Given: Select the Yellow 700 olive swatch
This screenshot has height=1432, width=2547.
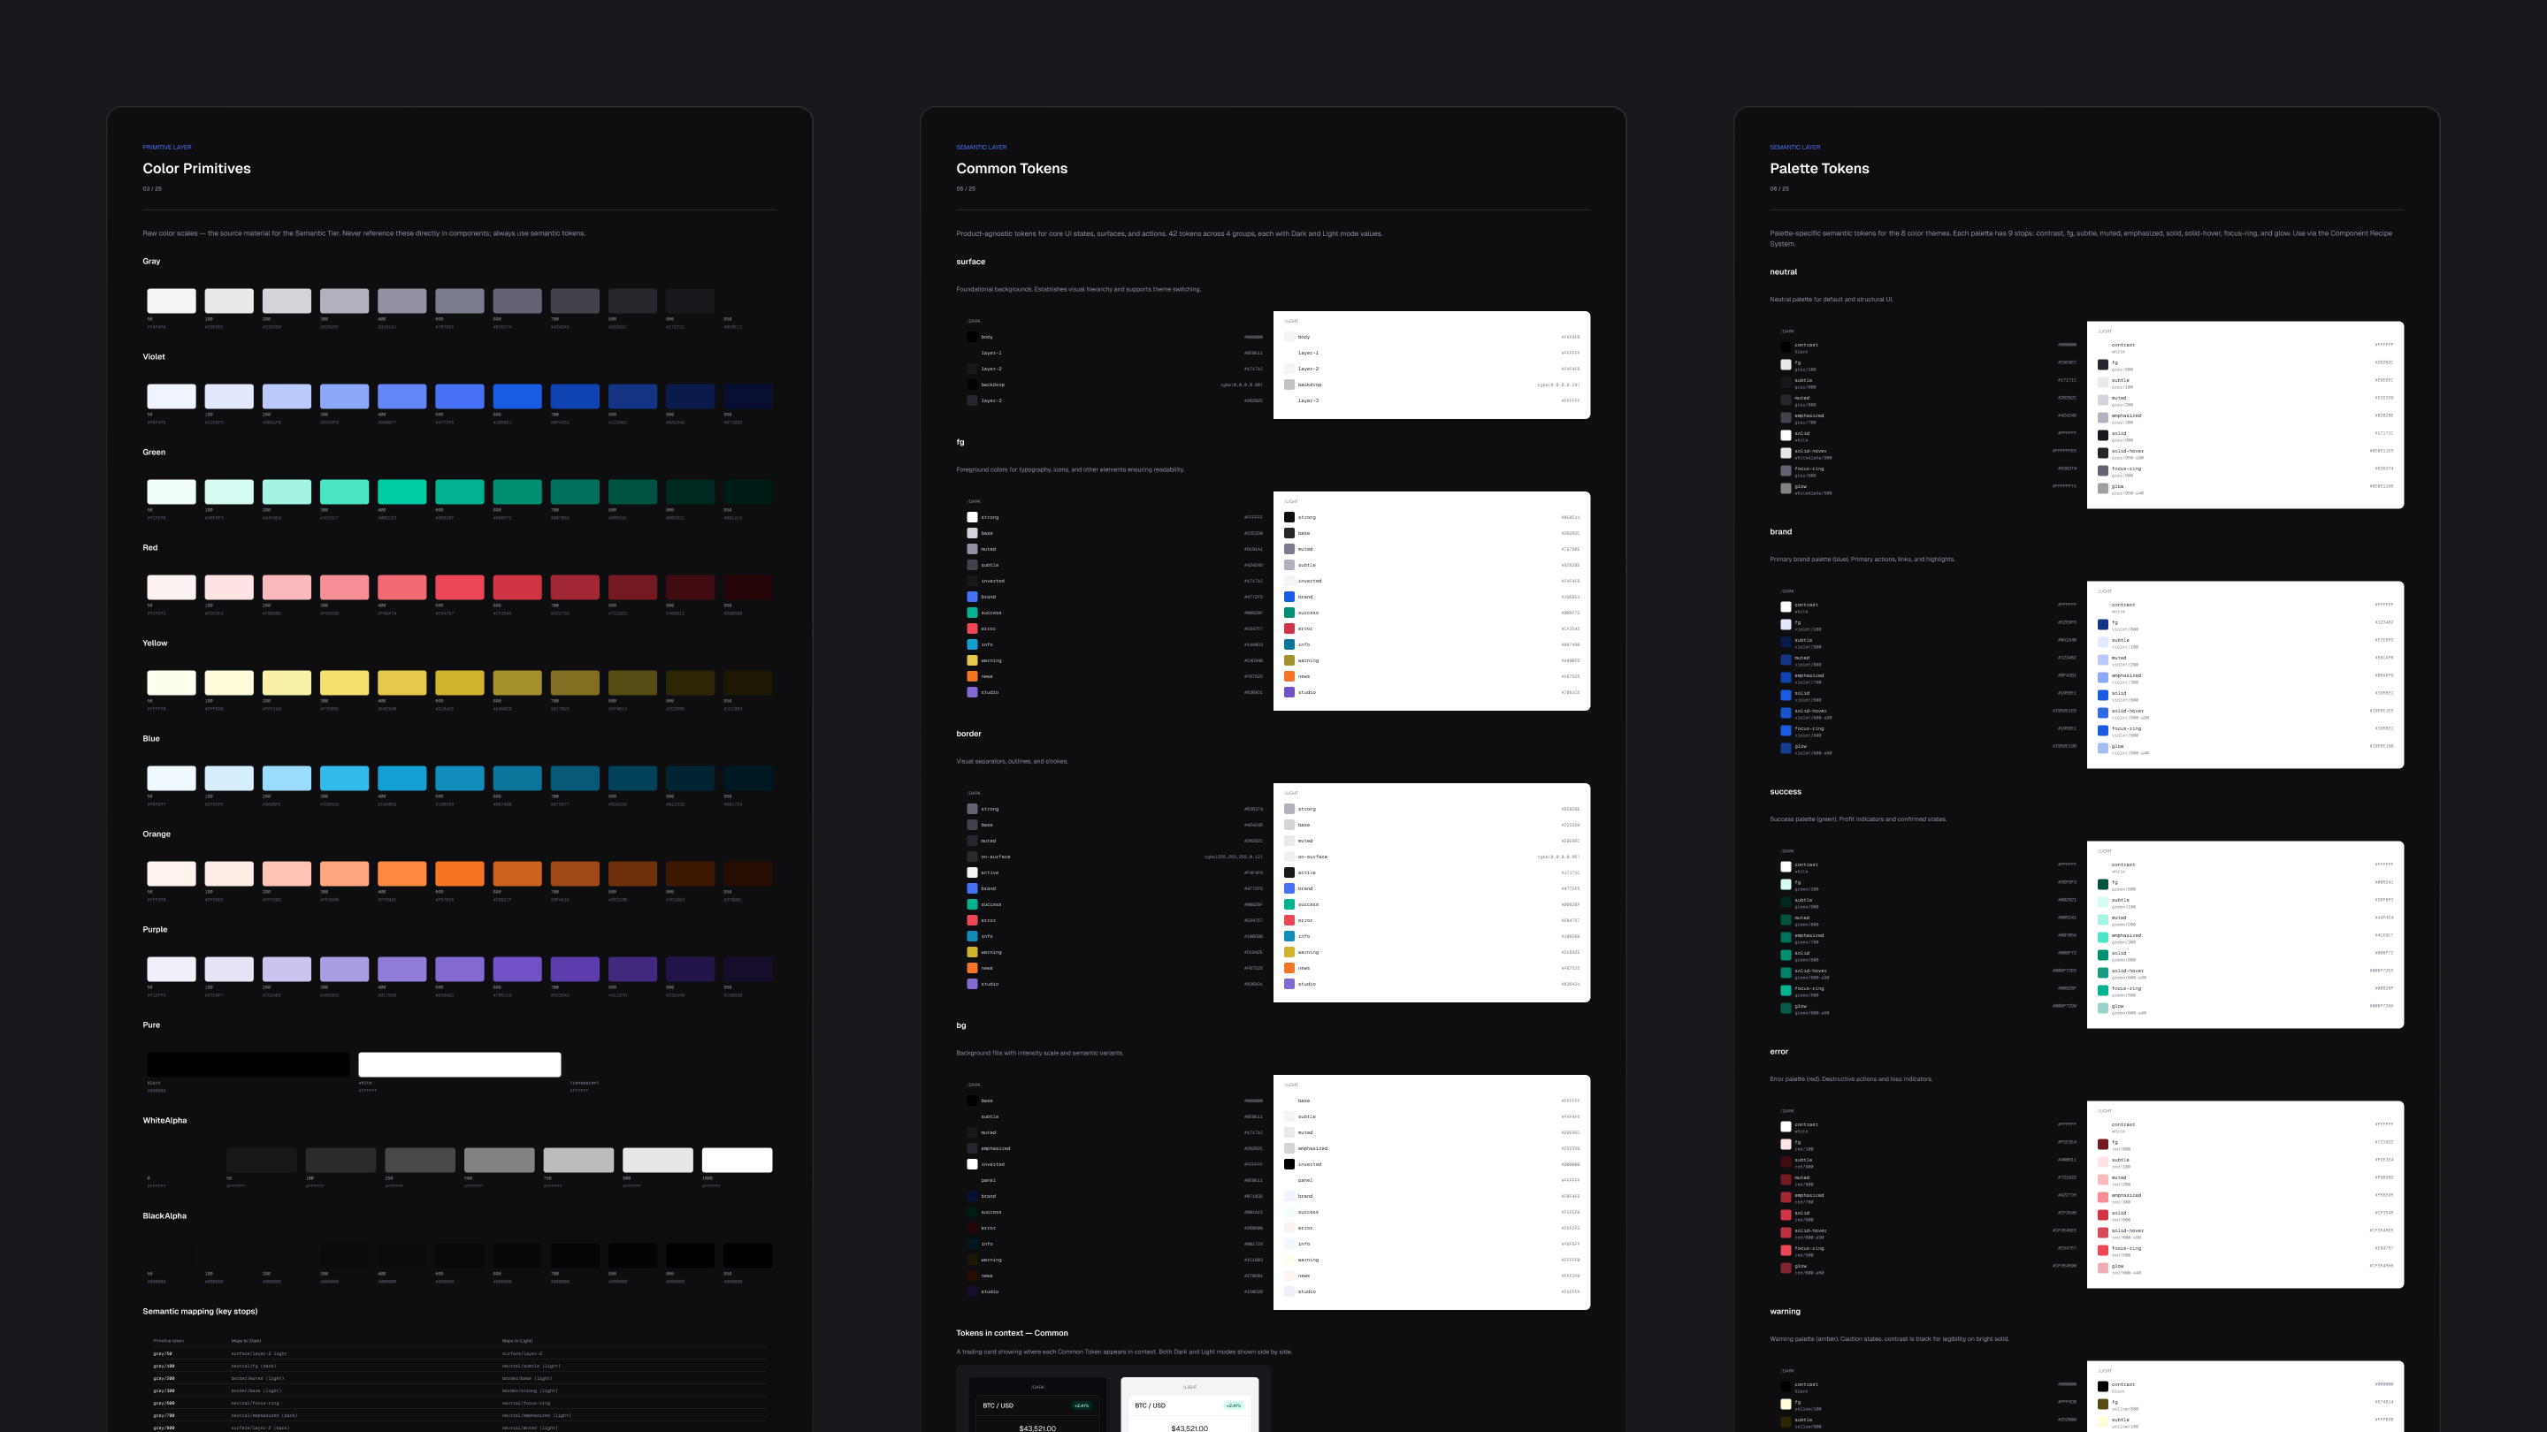Looking at the screenshot, I should (575, 683).
